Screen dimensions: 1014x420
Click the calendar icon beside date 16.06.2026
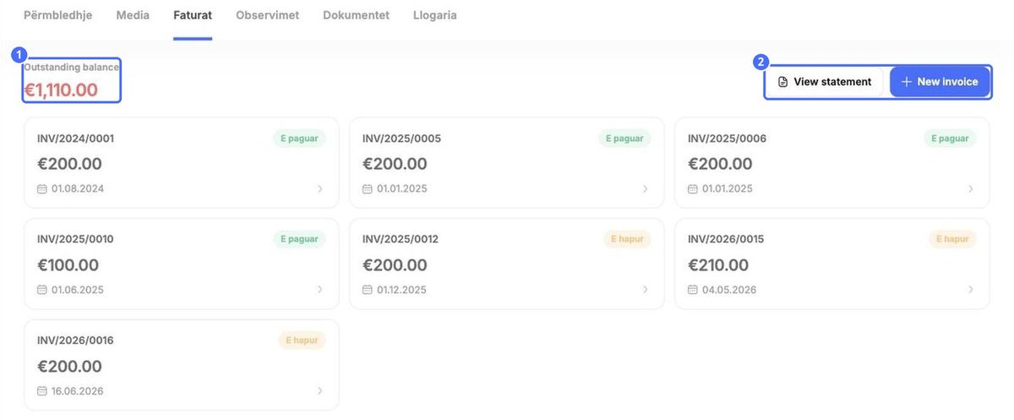click(42, 391)
